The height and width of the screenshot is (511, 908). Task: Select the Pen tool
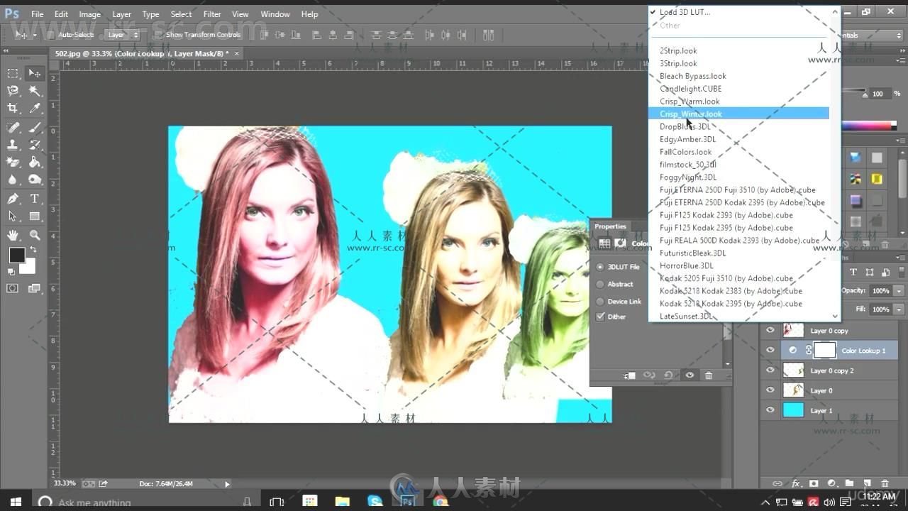(x=13, y=199)
